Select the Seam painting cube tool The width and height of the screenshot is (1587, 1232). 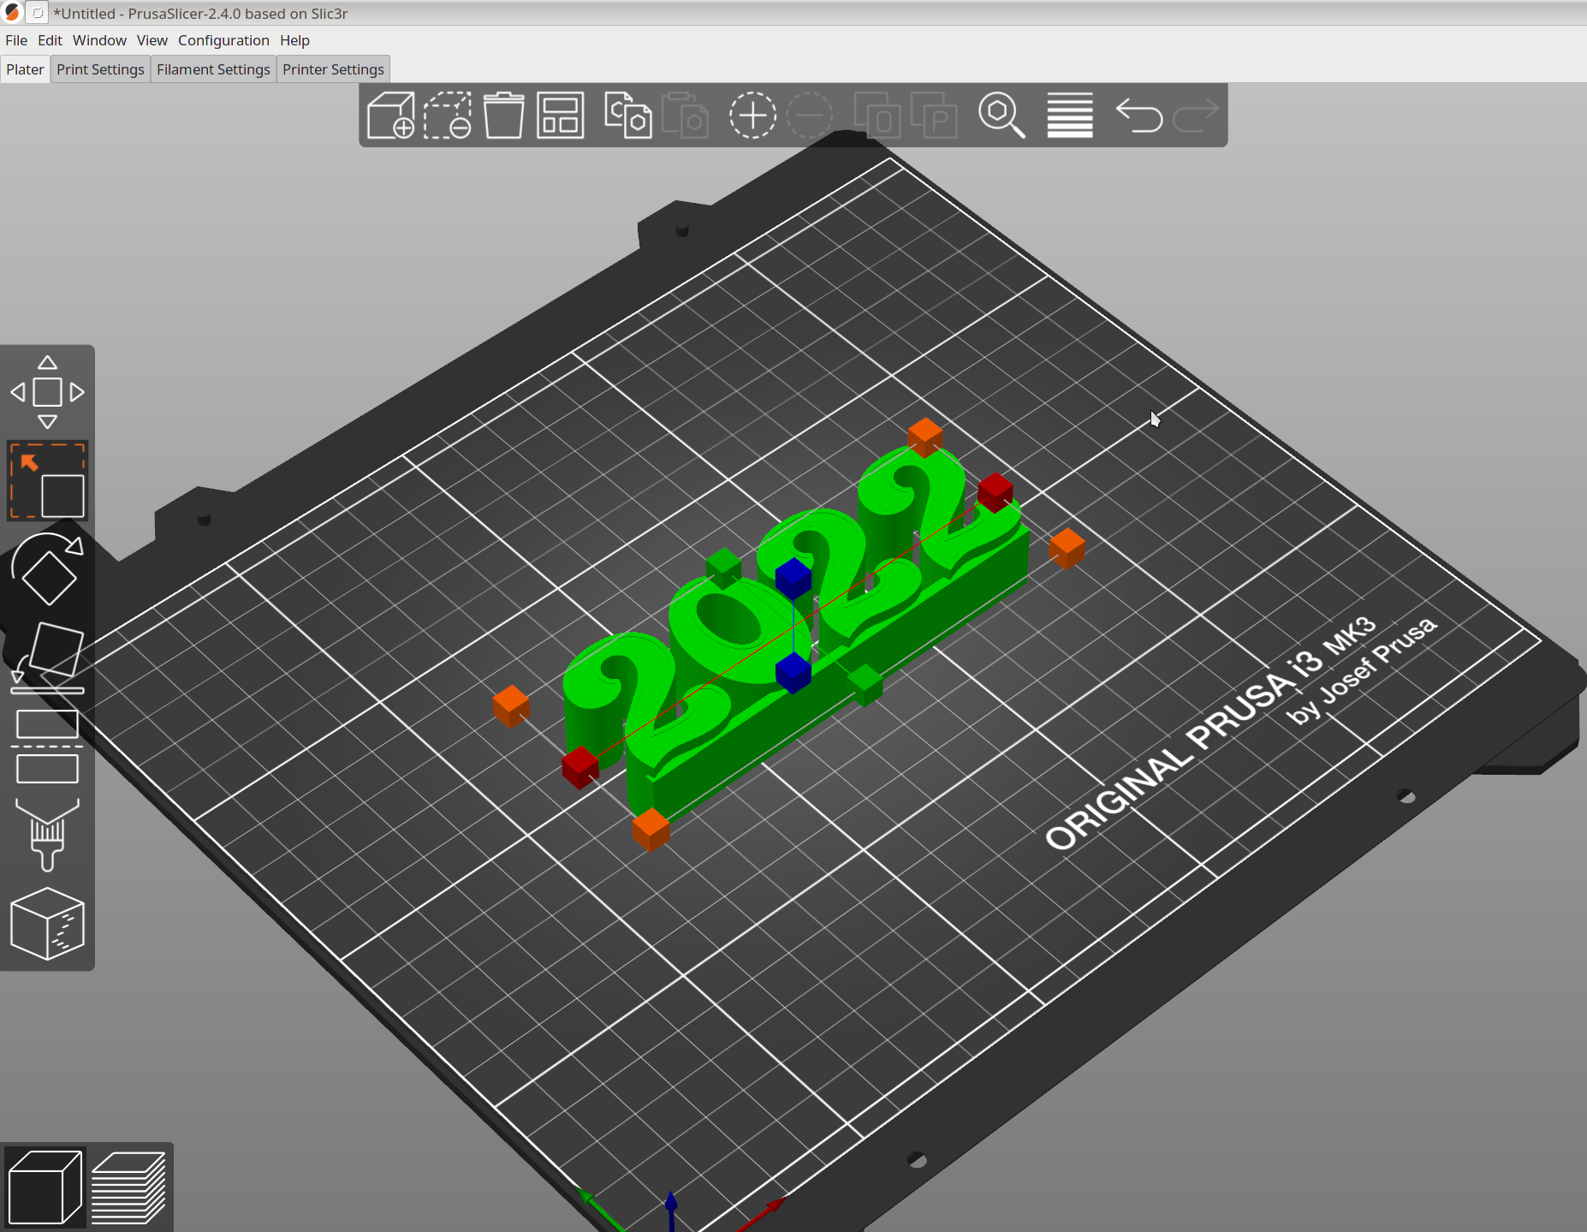[47, 924]
